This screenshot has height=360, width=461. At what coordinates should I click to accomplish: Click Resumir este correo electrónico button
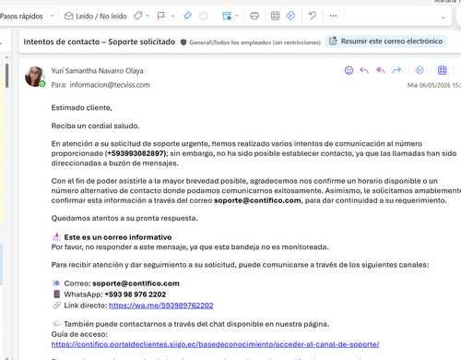[386, 42]
